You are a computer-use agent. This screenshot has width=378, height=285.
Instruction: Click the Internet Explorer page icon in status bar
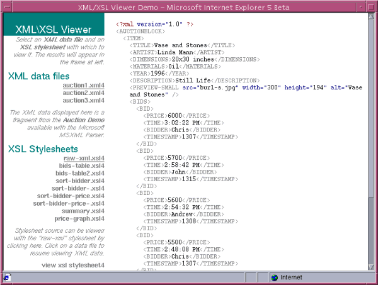click(7, 277)
